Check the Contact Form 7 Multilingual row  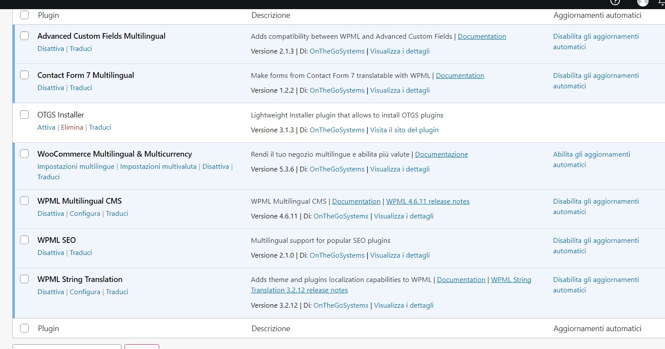[24, 75]
